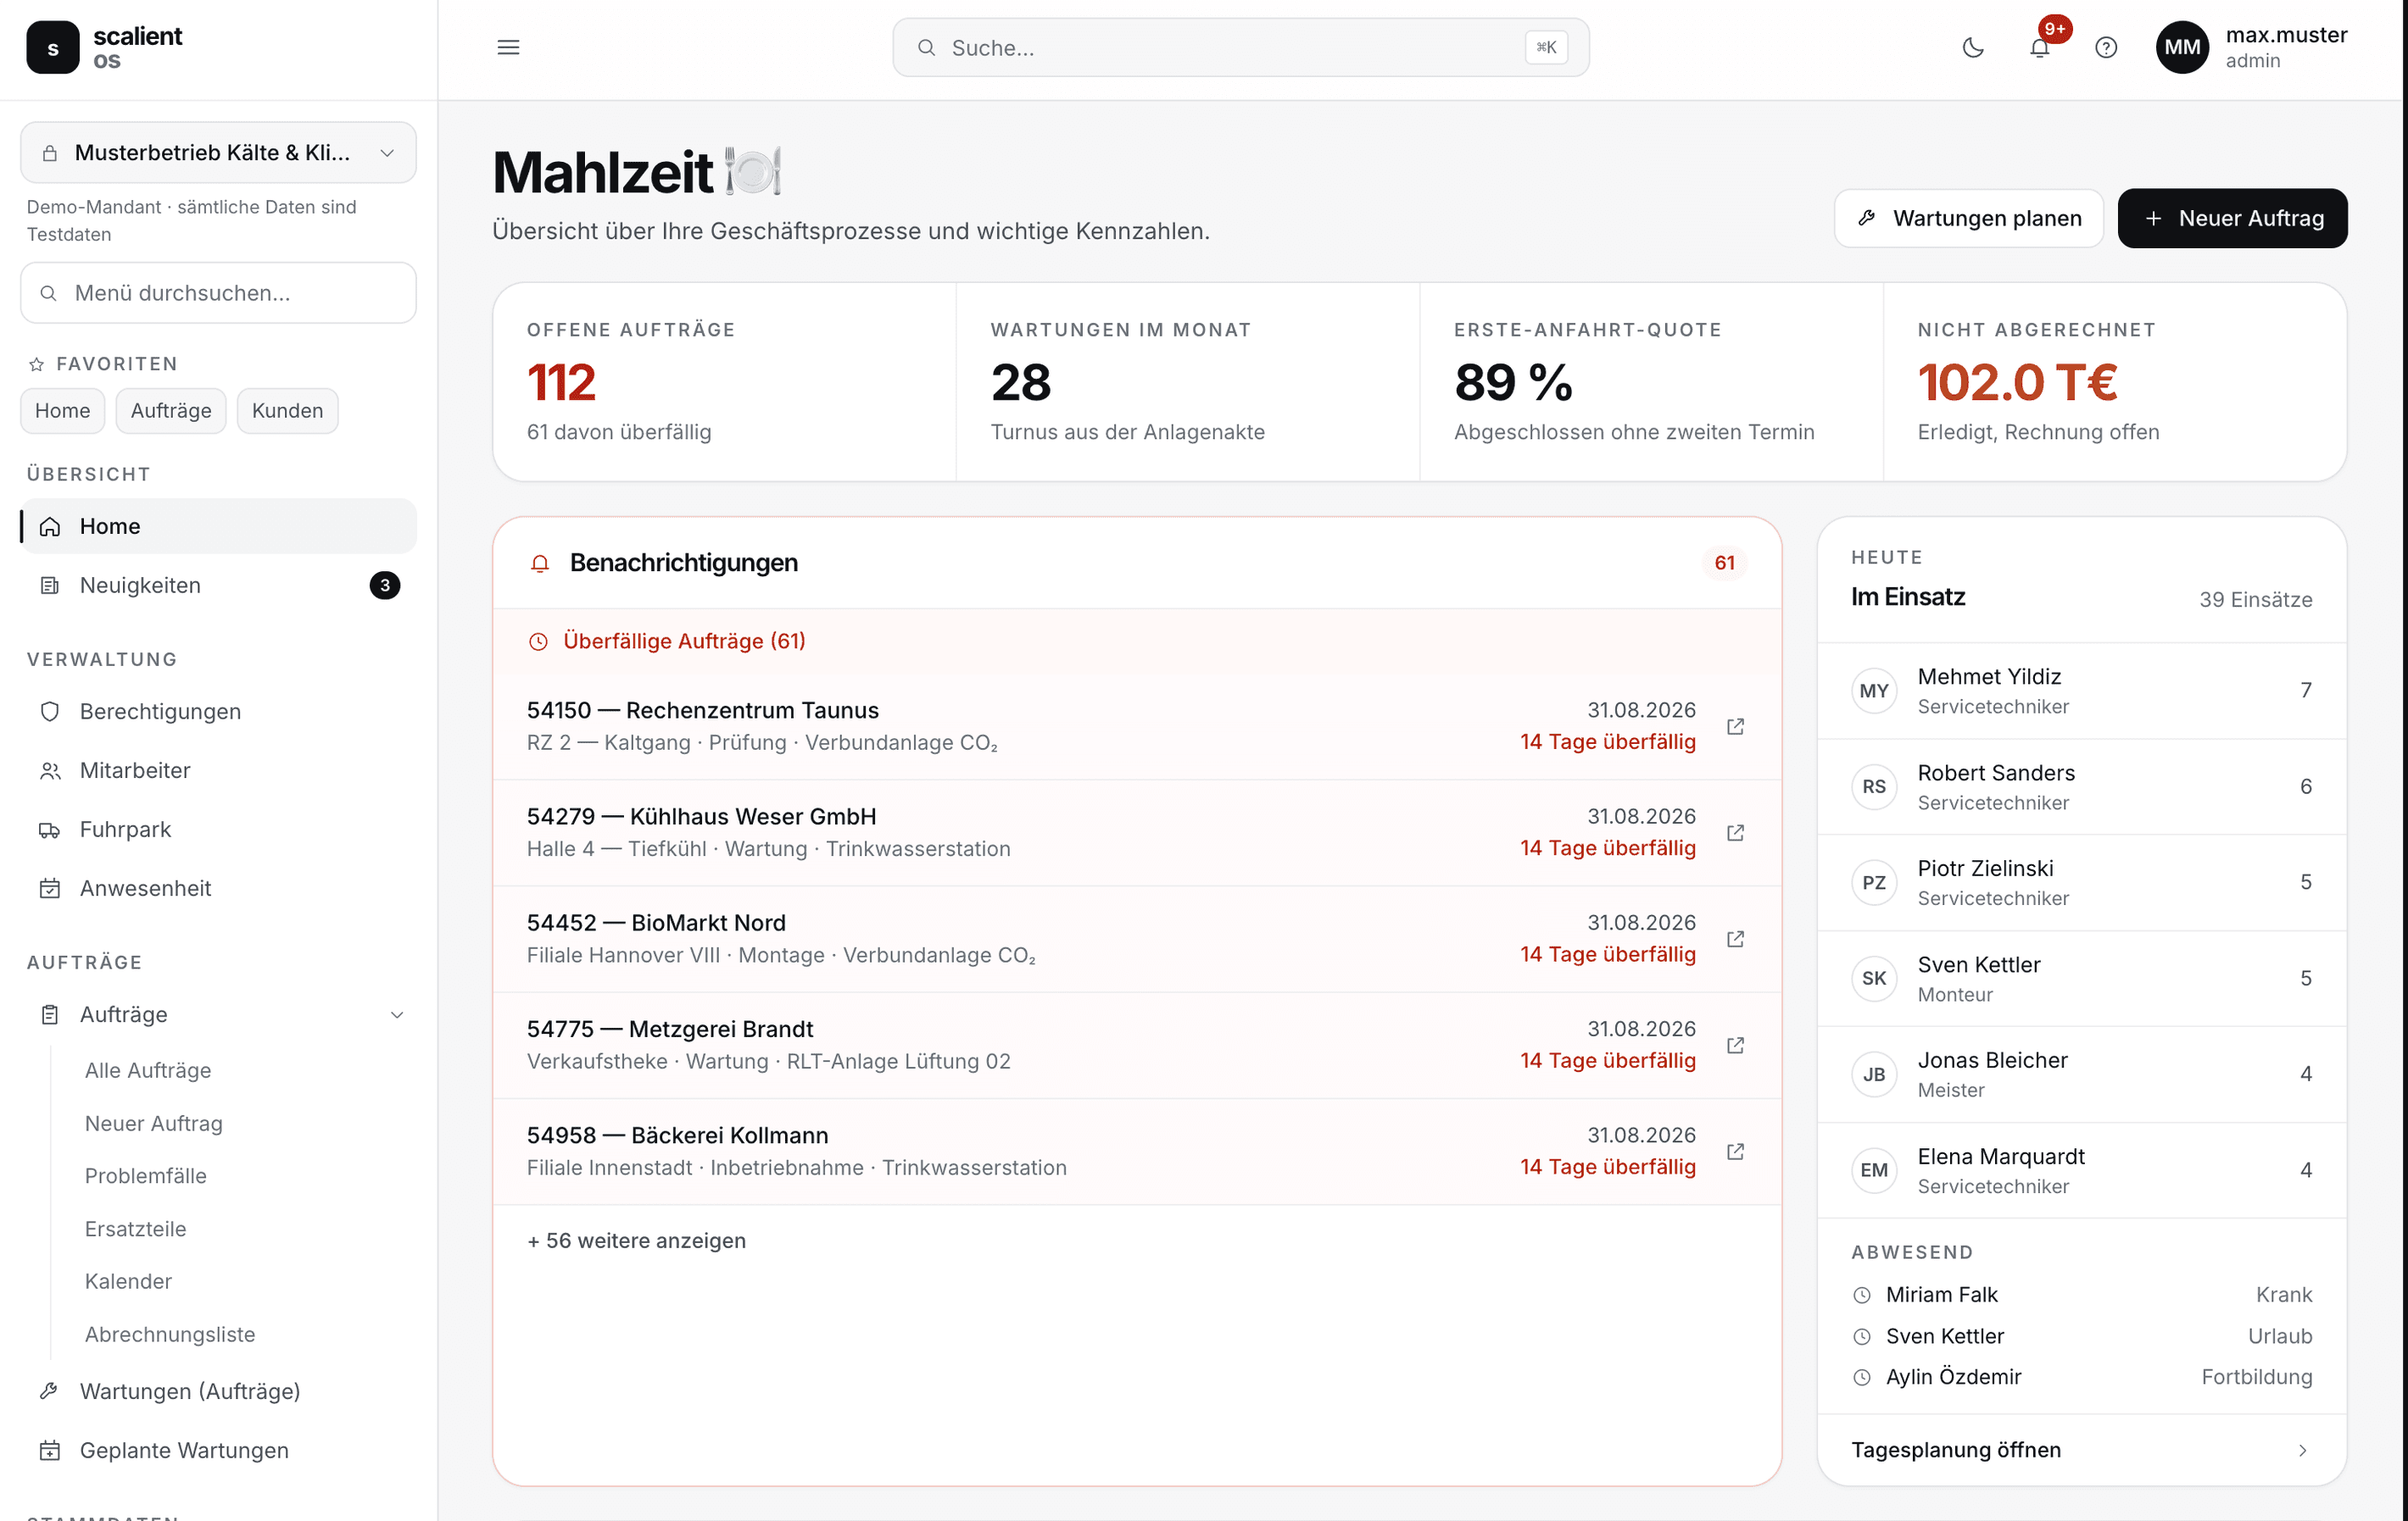Viewport: 2408px width, 1521px height.
Task: Expand the Überfällige Aufträge (61) section
Action: tap(1137, 641)
